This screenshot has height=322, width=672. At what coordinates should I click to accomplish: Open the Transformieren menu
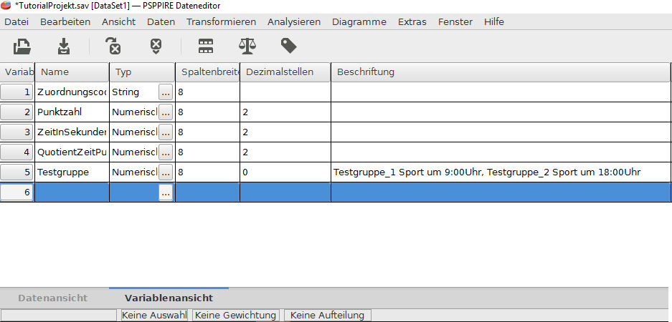click(x=221, y=21)
